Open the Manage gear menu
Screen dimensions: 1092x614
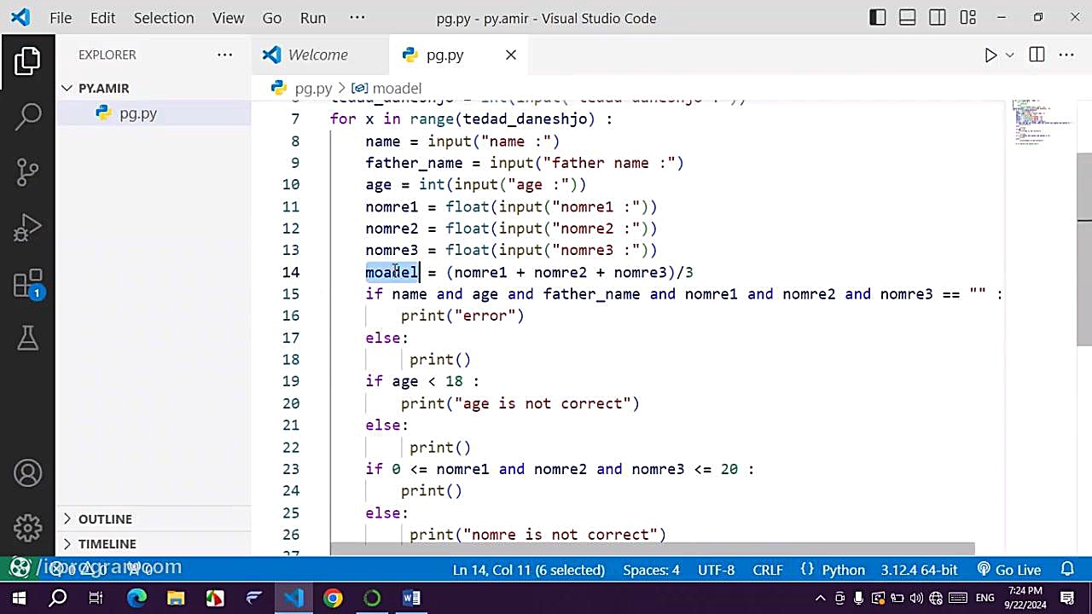(x=27, y=528)
